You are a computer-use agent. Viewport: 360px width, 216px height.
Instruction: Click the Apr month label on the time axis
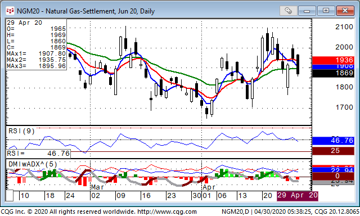(209, 187)
